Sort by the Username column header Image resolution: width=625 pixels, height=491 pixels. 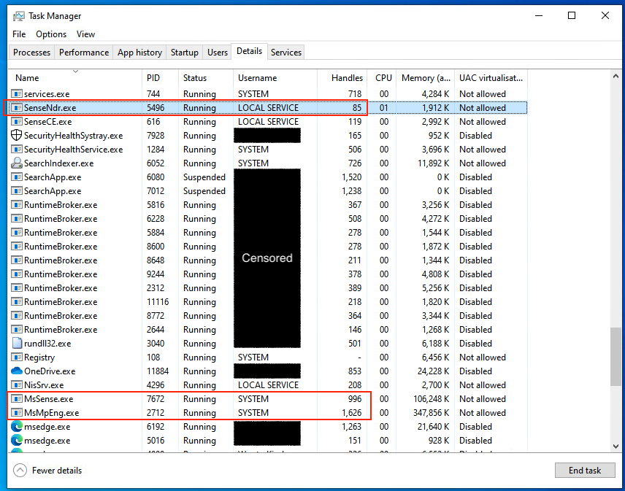275,78
